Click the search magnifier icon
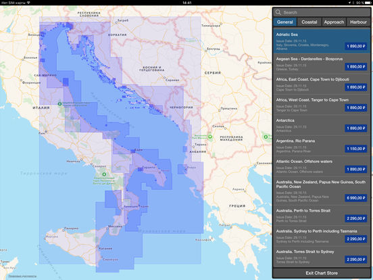The width and height of the screenshot is (373, 280). (278, 12)
